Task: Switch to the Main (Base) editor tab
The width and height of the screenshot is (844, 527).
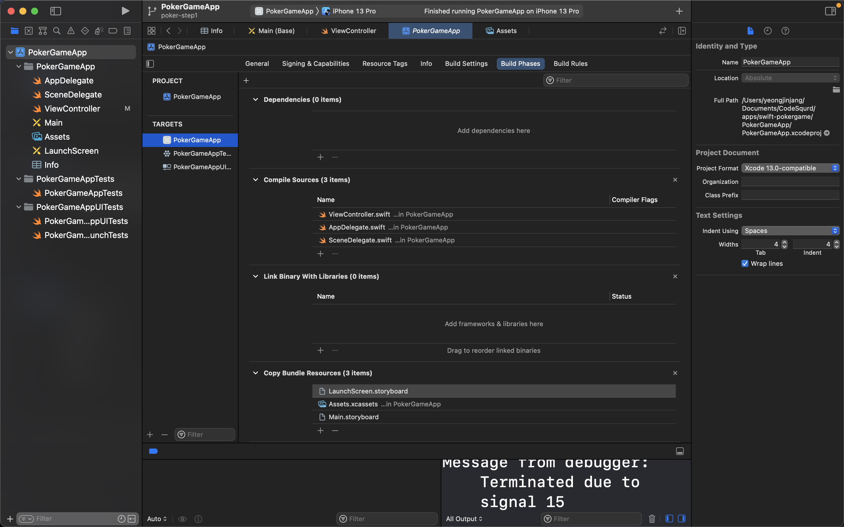Action: pos(271,31)
